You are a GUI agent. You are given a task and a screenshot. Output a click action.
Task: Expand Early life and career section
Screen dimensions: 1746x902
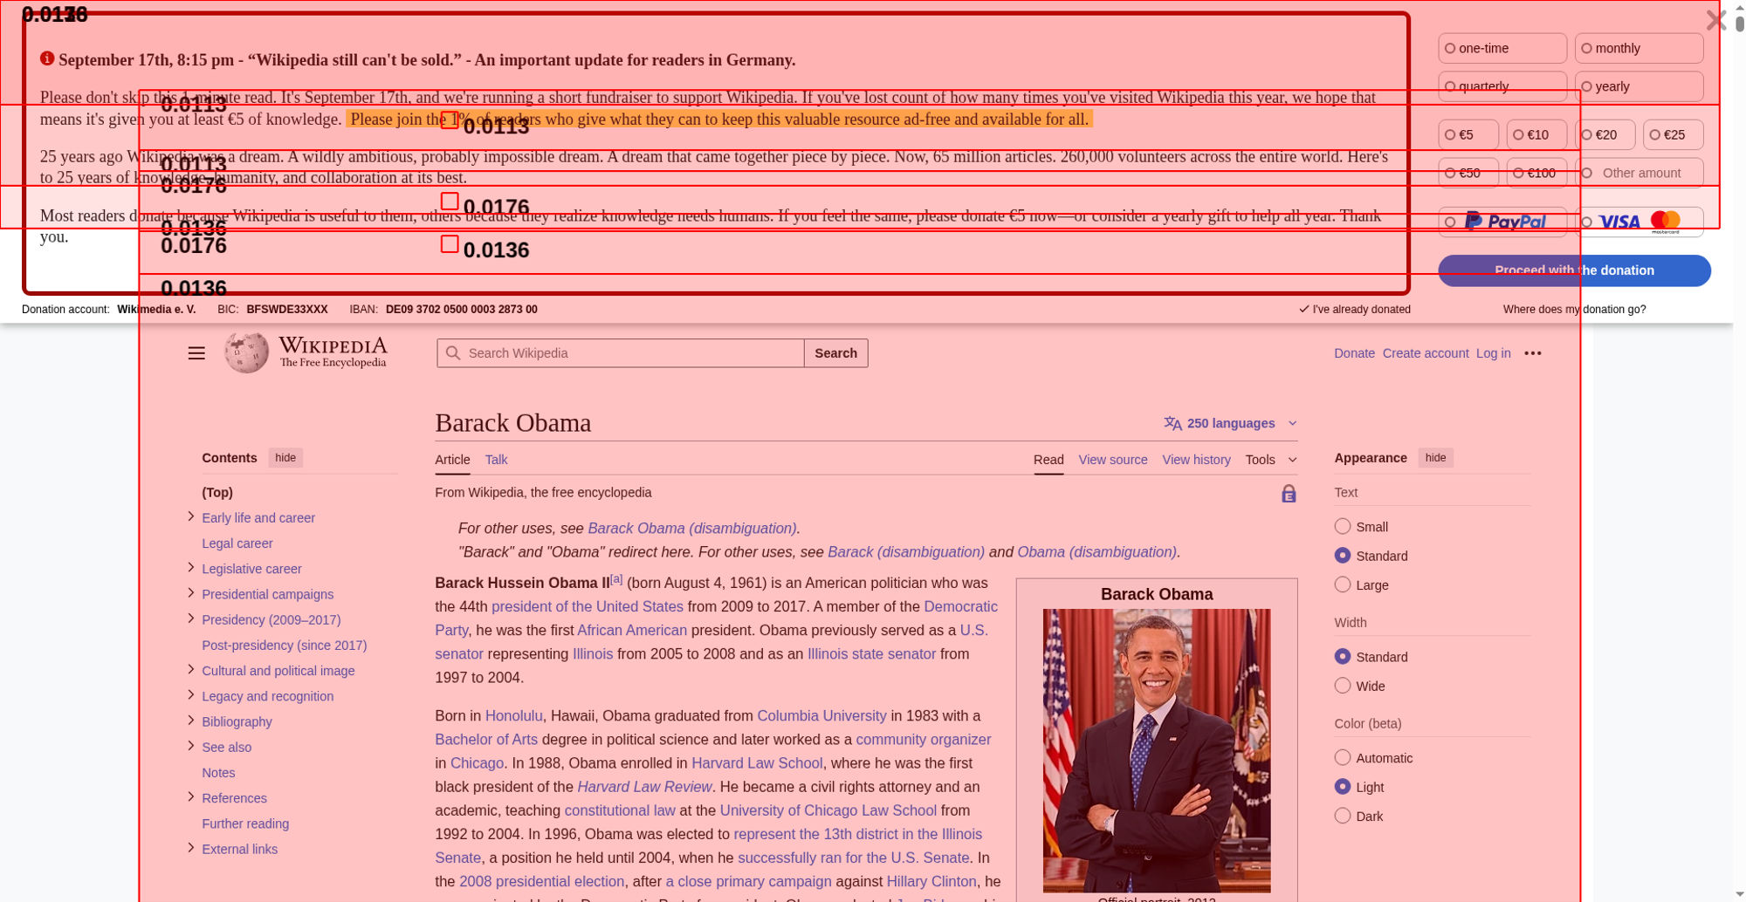(191, 516)
